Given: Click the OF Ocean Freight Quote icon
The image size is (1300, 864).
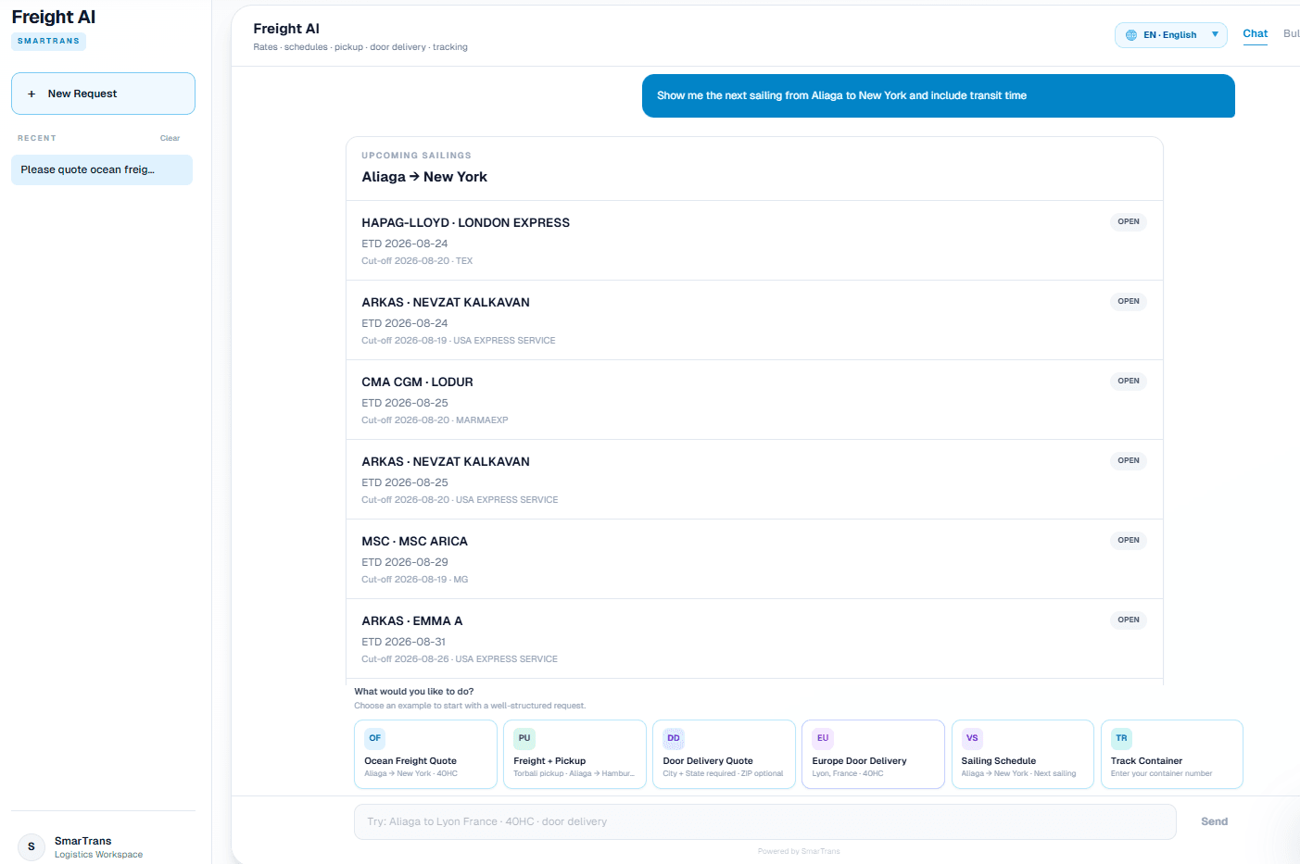Looking at the screenshot, I should coord(375,738).
